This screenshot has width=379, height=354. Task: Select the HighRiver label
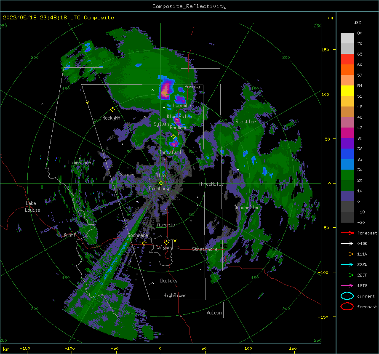tap(175, 295)
